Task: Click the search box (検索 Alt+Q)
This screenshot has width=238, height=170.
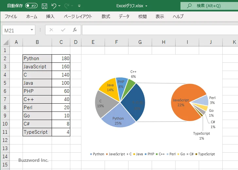Action: coord(209,6)
